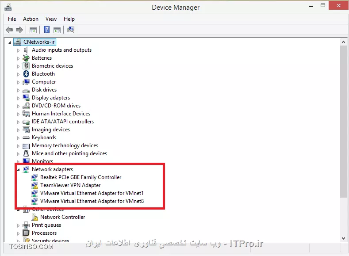This screenshot has height=256, width=349.
Task: Collapse the Network adapters node
Action: (18, 170)
